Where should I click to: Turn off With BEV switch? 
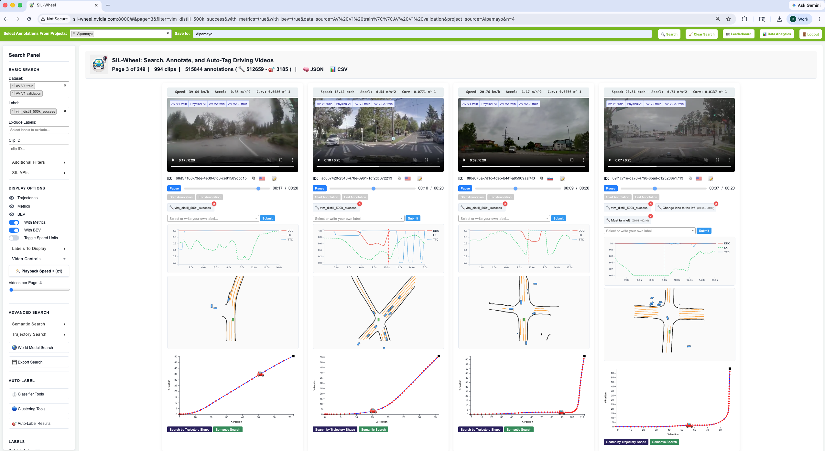point(14,230)
